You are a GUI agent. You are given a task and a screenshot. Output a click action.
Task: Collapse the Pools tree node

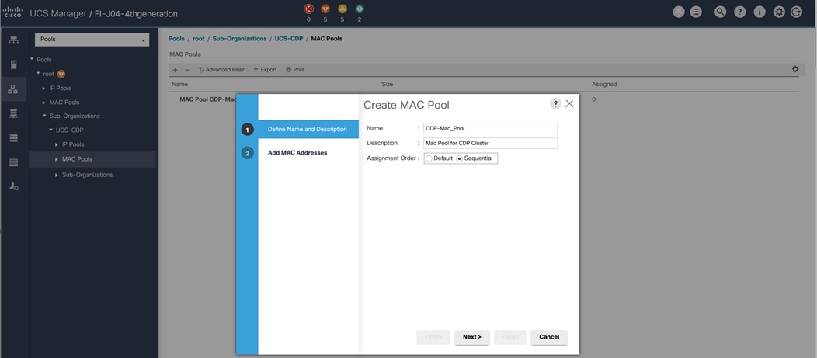(x=32, y=59)
